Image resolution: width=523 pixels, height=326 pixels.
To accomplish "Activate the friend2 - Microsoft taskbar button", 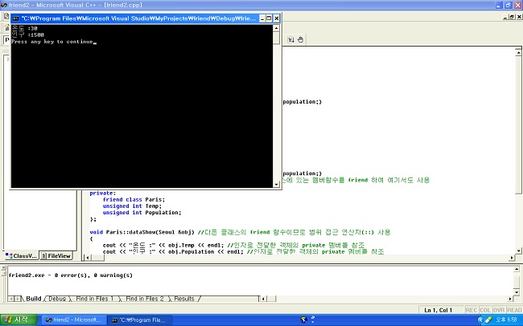I will [76, 320].
